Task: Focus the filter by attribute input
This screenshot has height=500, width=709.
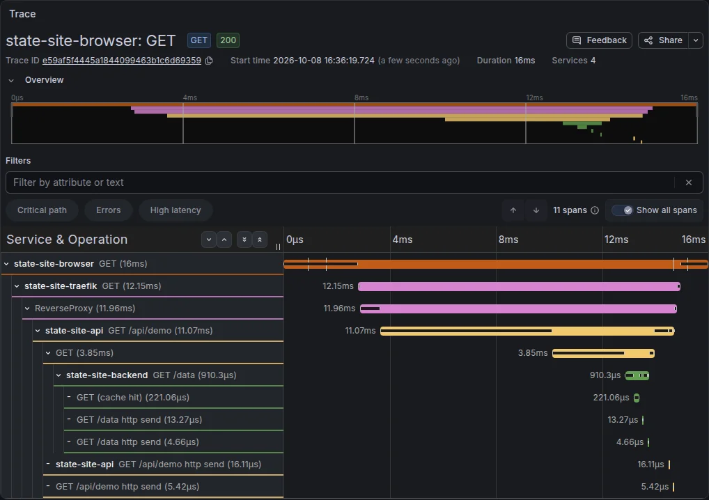Action: click(x=339, y=182)
